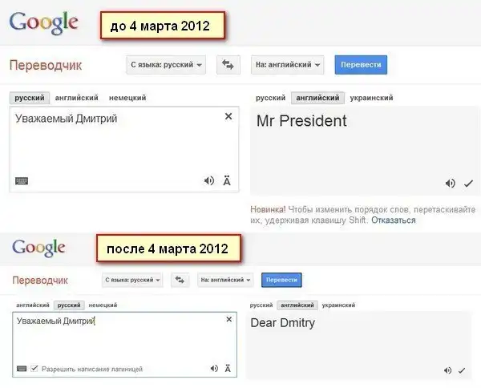Listen to 'Mr President' translation audio
This screenshot has width=481, height=388.
tap(451, 183)
